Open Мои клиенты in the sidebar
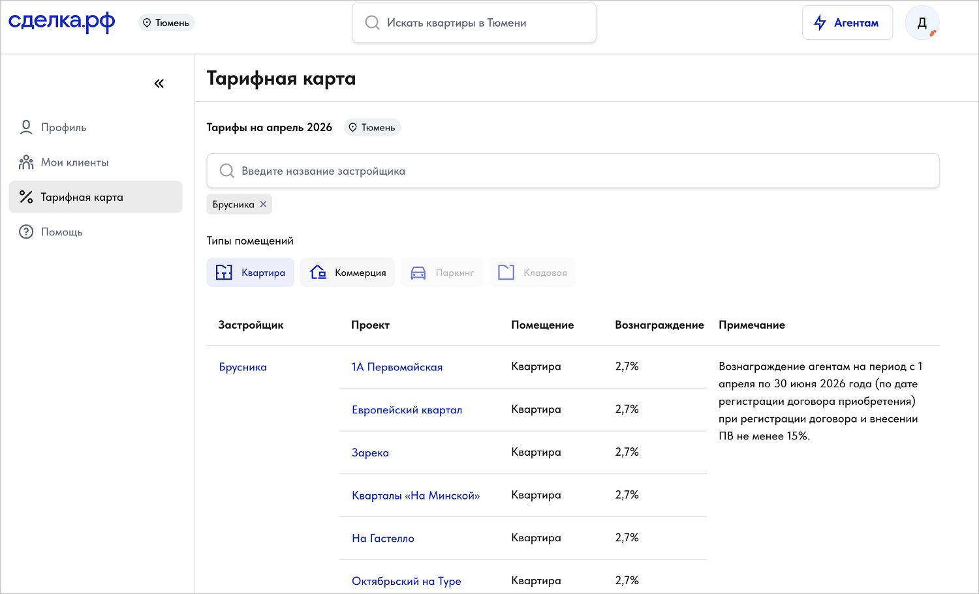The width and height of the screenshot is (979, 594). coord(95,162)
